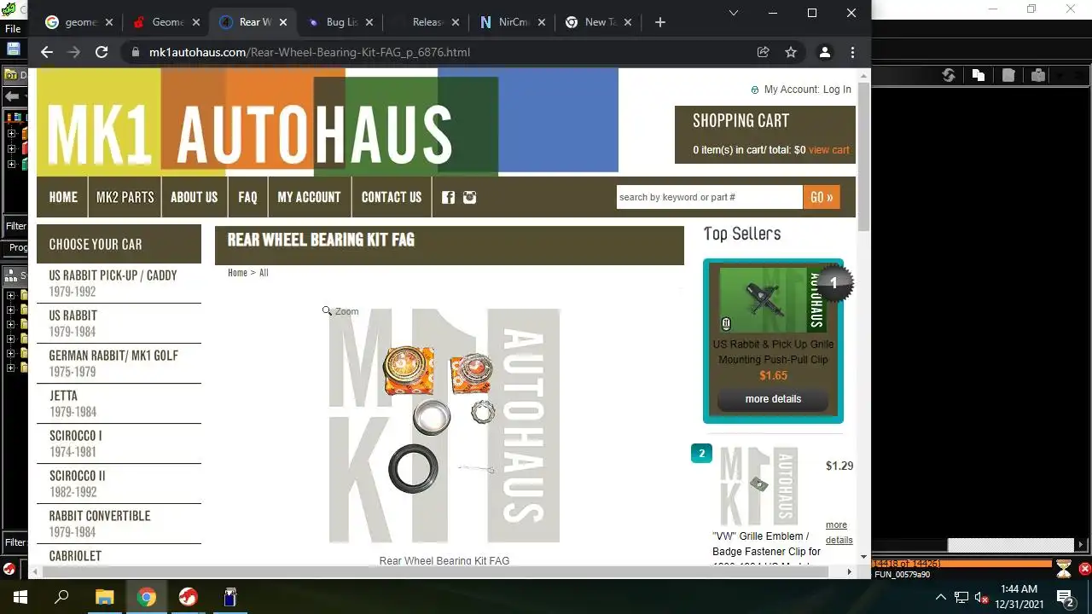Open the tab search chevron in title bar
Screen dimensions: 1092x614
(x=733, y=13)
